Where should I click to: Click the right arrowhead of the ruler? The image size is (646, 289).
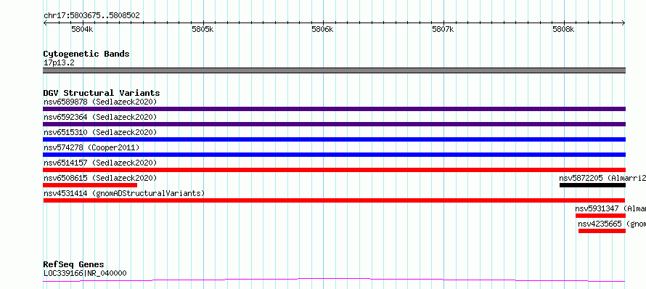coord(623,23)
